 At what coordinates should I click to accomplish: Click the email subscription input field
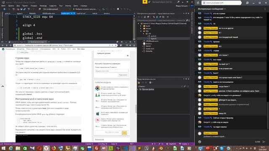pos(111,71)
